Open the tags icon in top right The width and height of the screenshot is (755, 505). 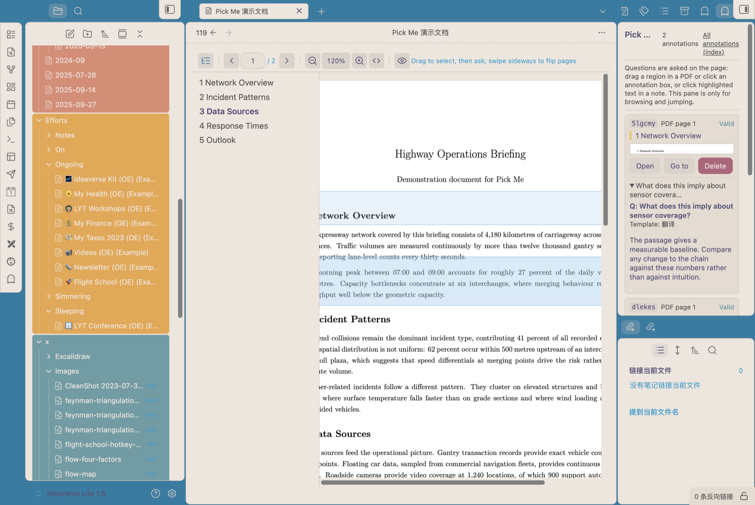pyautogui.click(x=644, y=11)
